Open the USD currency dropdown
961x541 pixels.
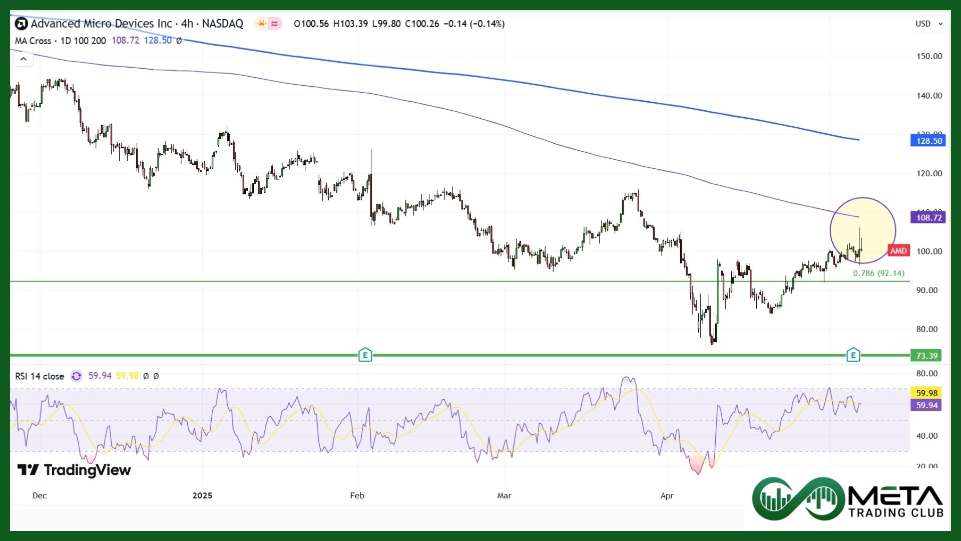pos(928,24)
